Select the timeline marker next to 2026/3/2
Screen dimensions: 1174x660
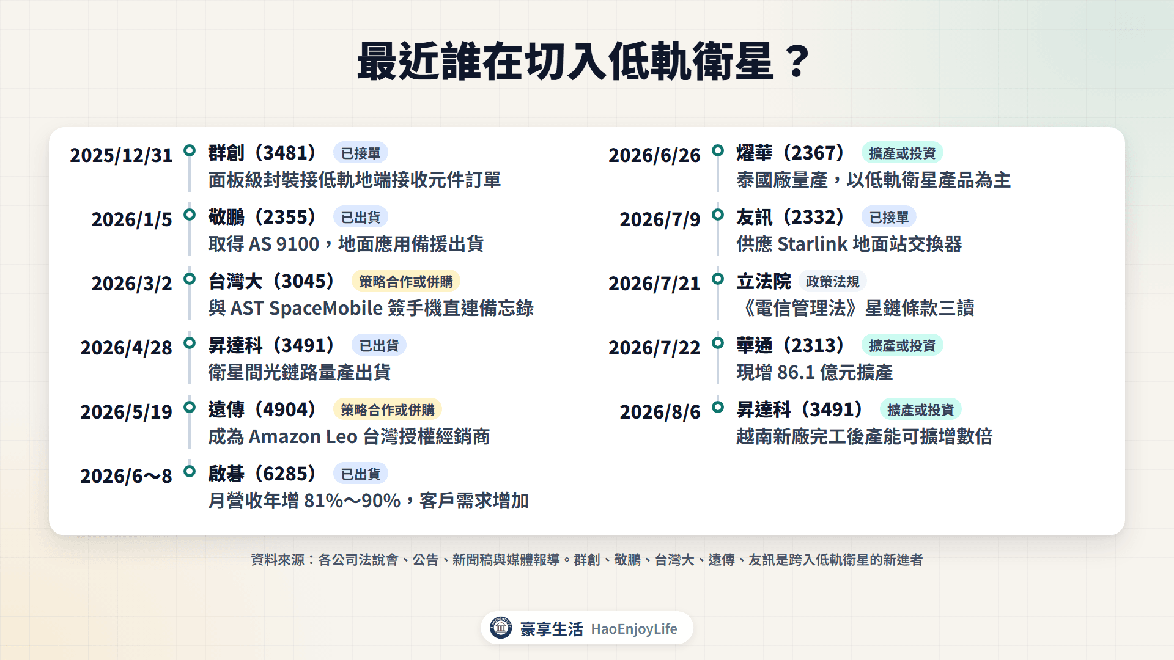tap(190, 279)
